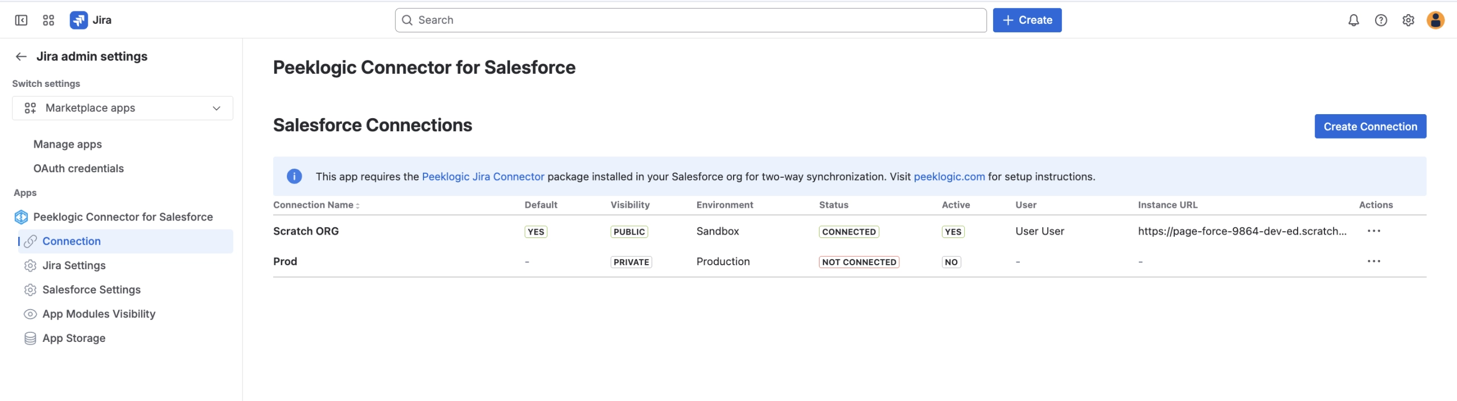Open Peeklogic Jira Connector link
Screen dimensions: 1457x401
point(483,177)
